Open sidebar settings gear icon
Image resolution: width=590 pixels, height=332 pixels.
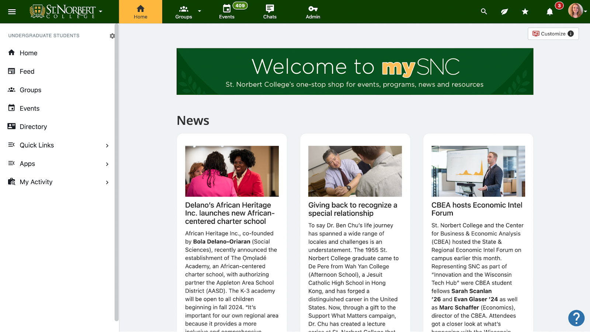click(x=112, y=36)
